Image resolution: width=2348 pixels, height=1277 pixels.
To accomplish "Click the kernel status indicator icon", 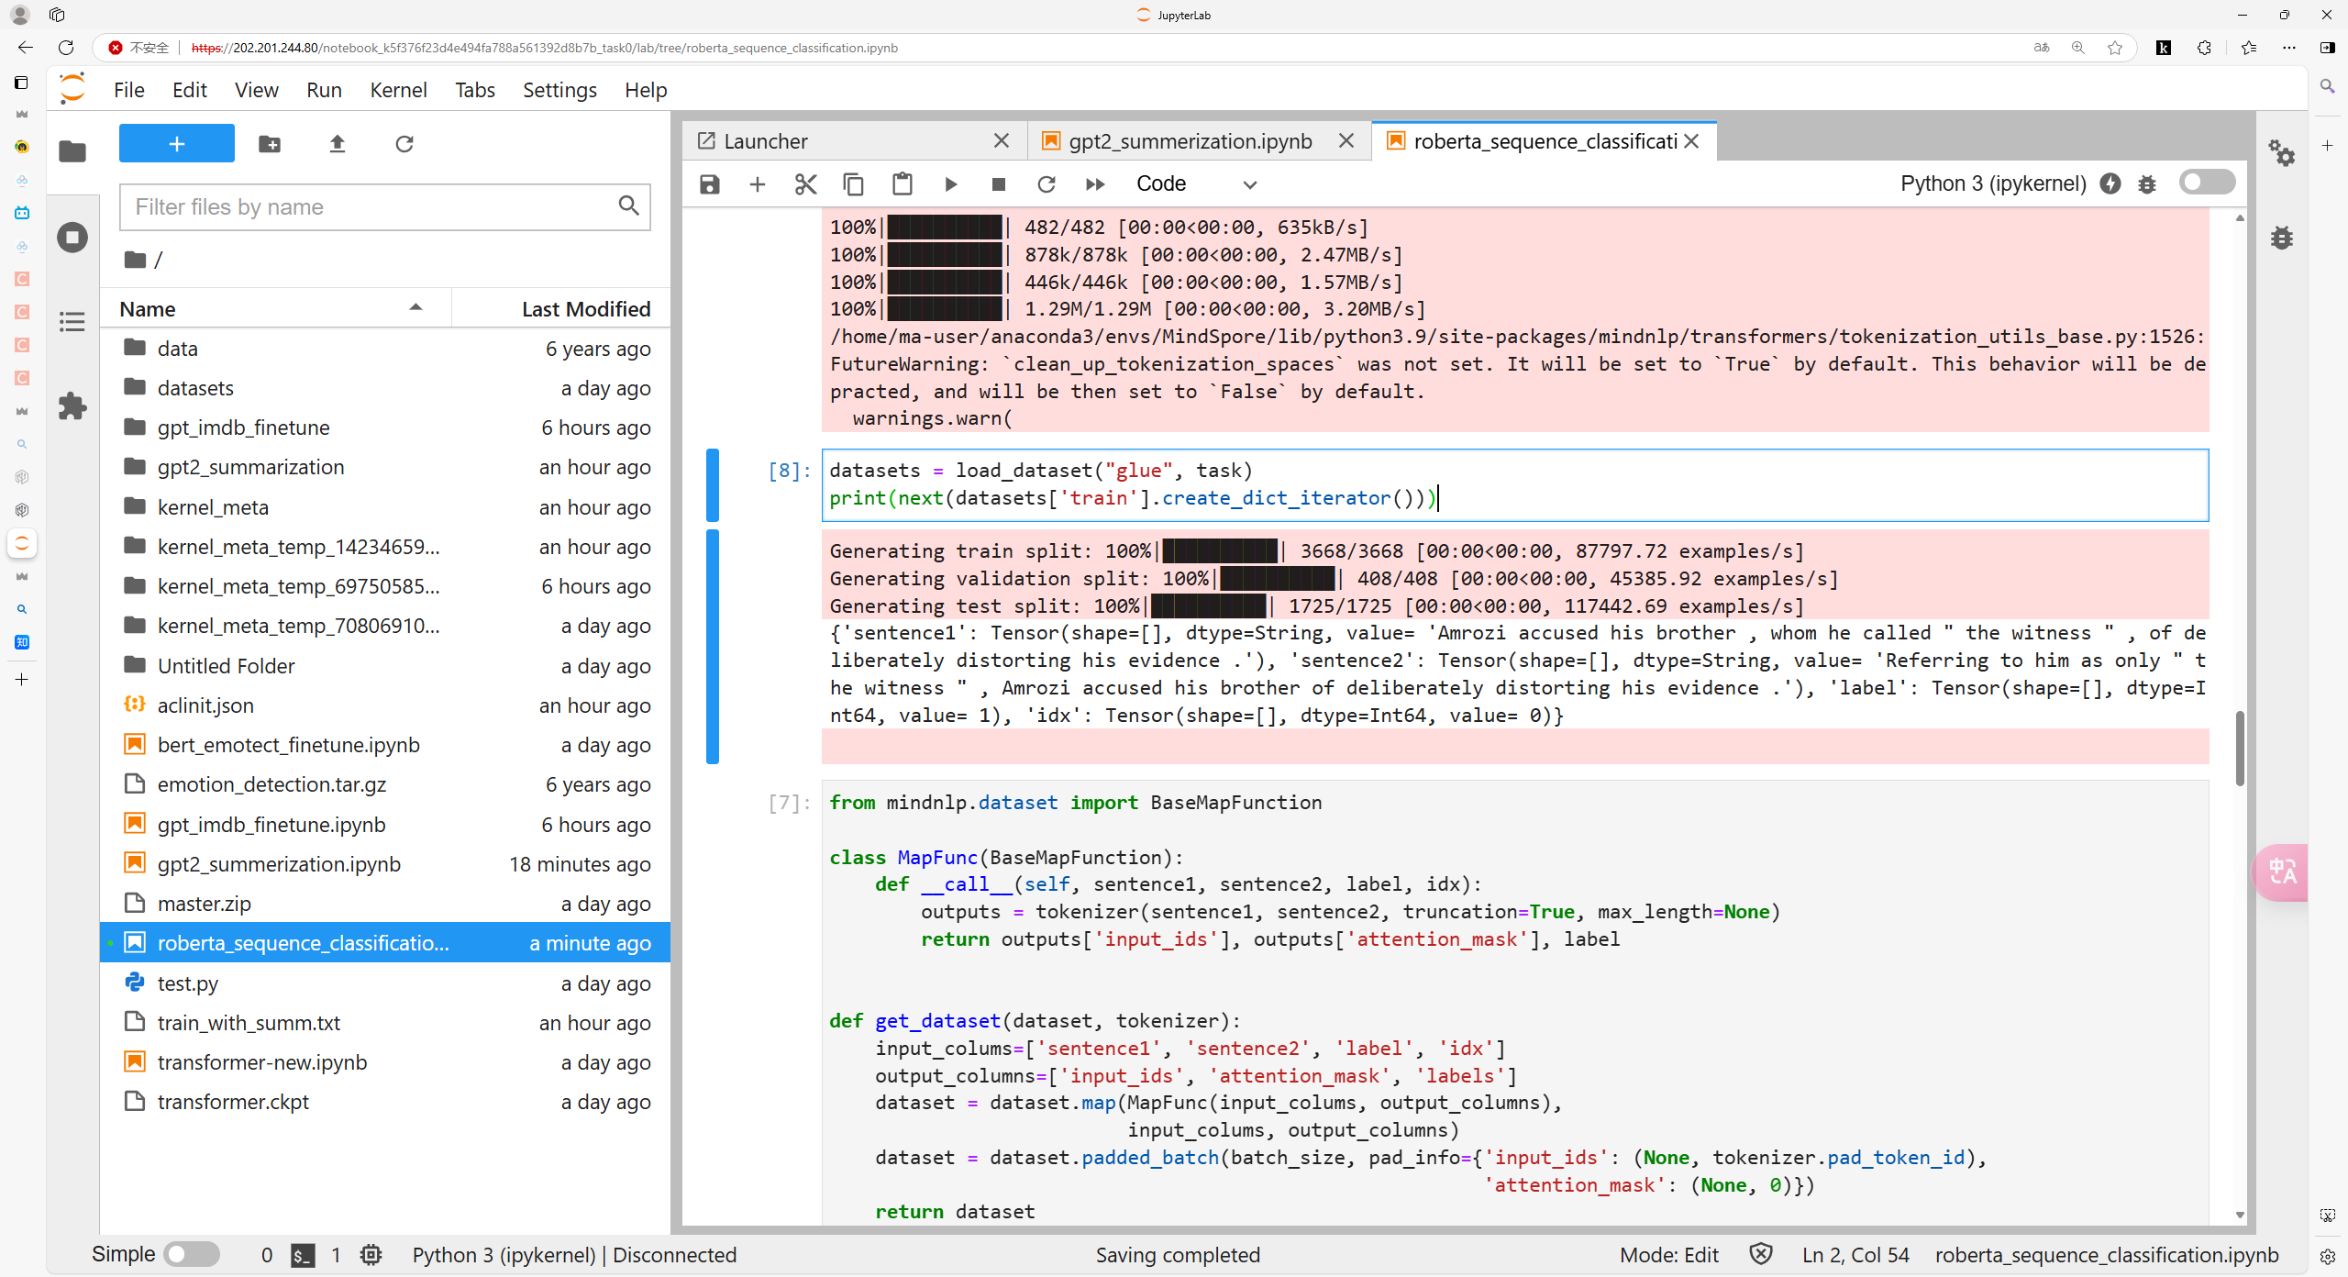I will tap(2110, 183).
